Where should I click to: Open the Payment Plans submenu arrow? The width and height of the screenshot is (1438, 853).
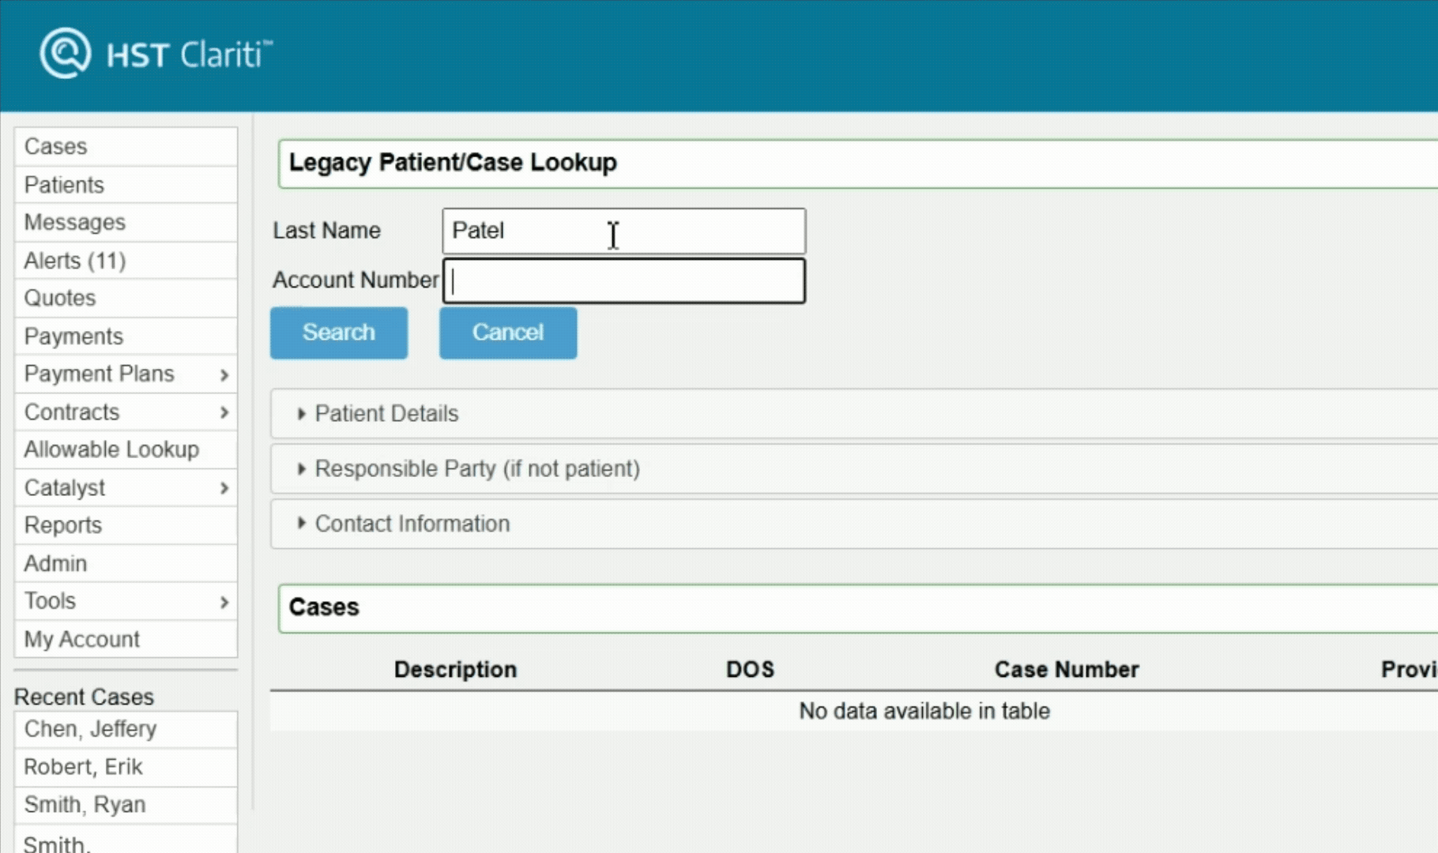click(x=224, y=375)
